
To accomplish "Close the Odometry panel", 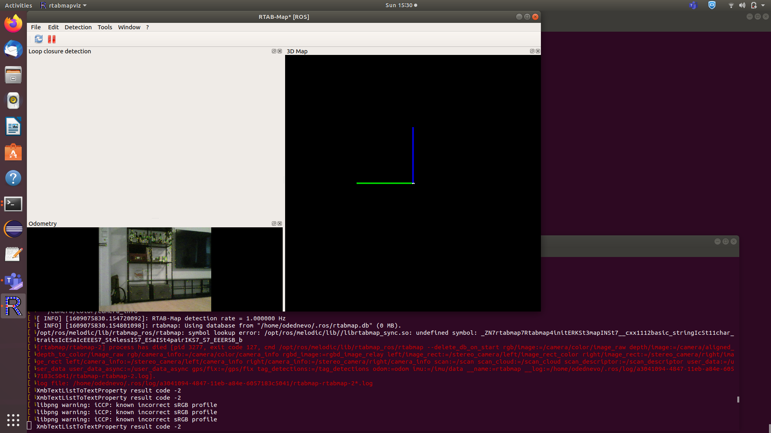I will click(x=280, y=224).
